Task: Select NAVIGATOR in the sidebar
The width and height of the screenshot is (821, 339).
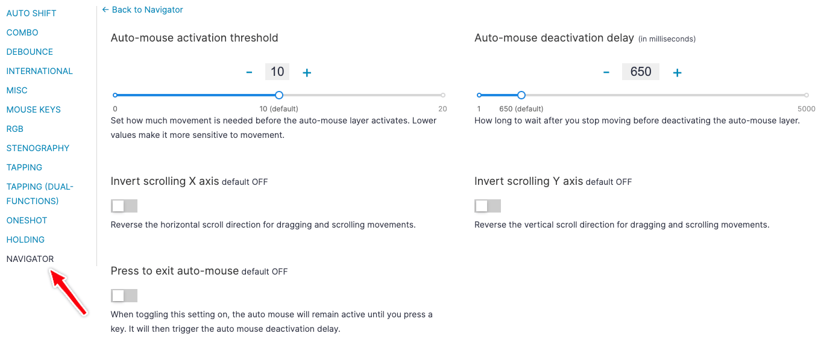Action: coord(30,259)
